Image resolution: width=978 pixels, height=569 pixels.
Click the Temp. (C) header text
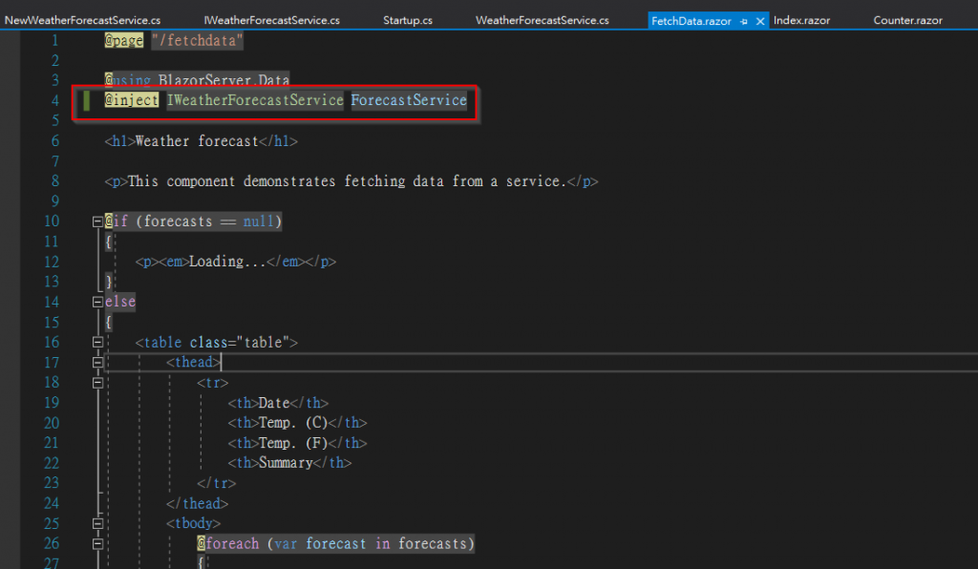293,423
